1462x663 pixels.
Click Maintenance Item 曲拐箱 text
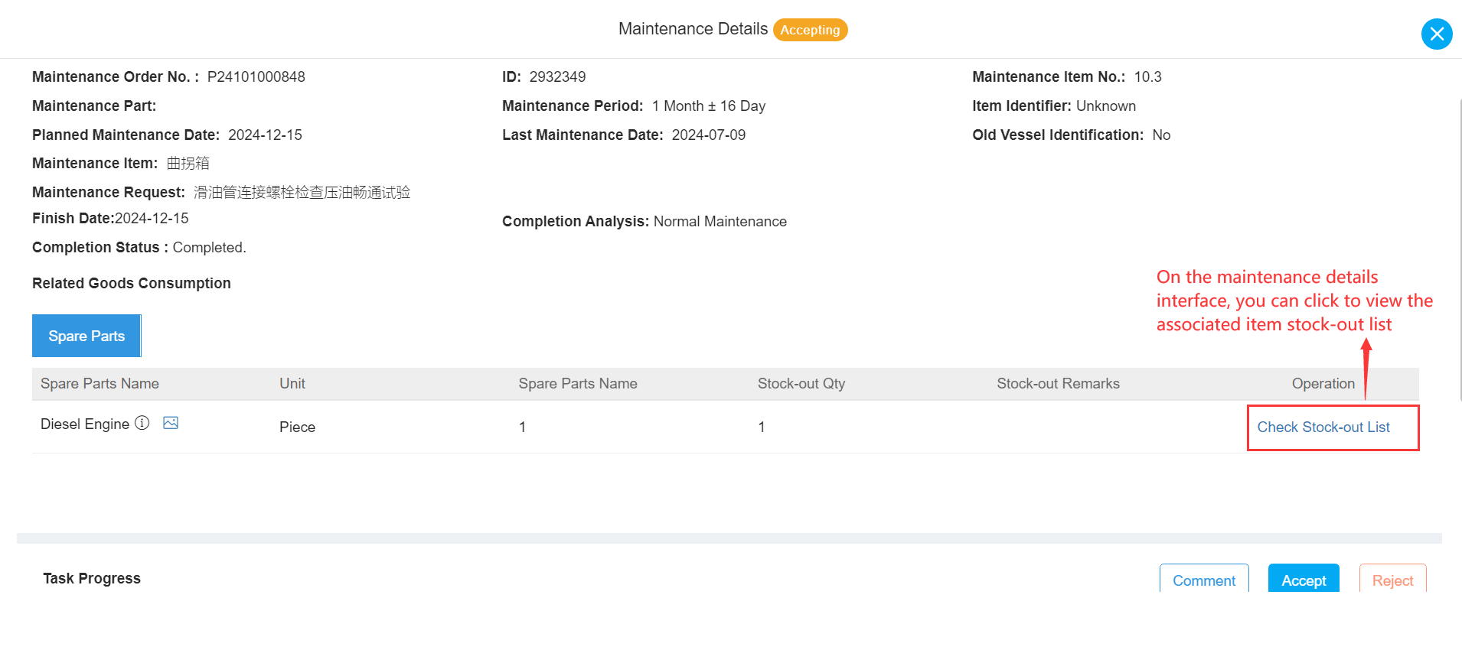coord(188,163)
